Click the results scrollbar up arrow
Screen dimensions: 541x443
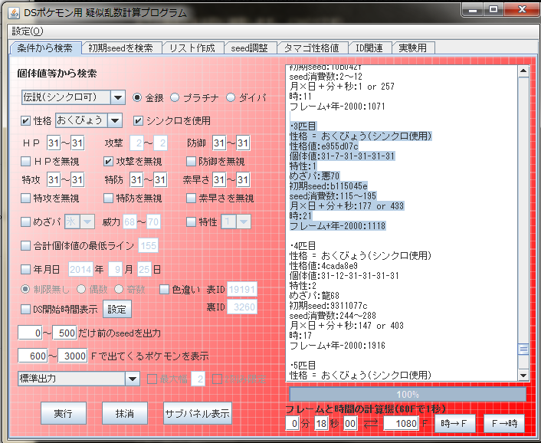(523, 71)
